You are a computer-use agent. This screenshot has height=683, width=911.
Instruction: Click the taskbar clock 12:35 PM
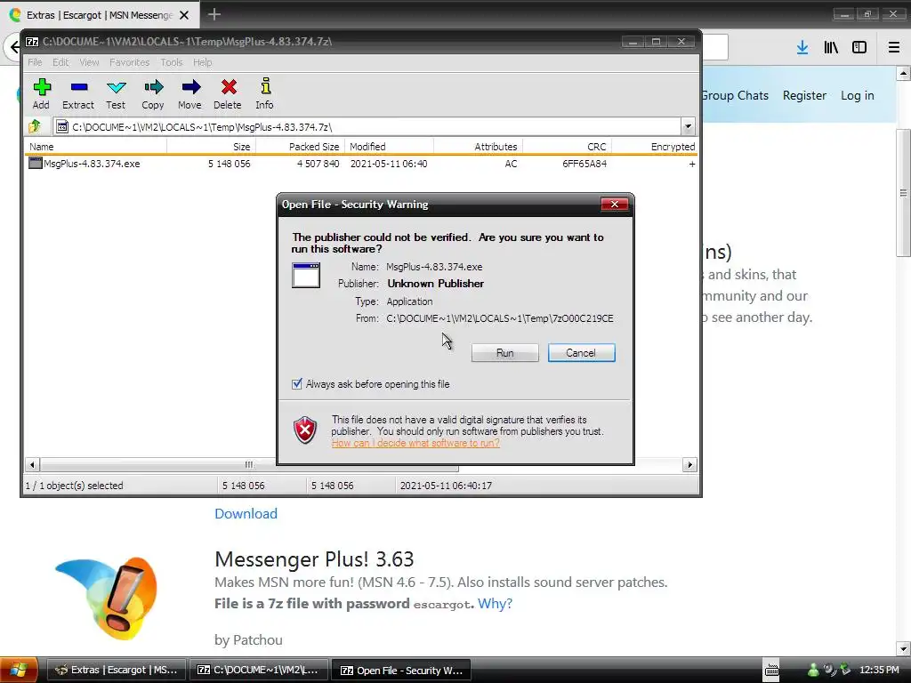coord(879,671)
